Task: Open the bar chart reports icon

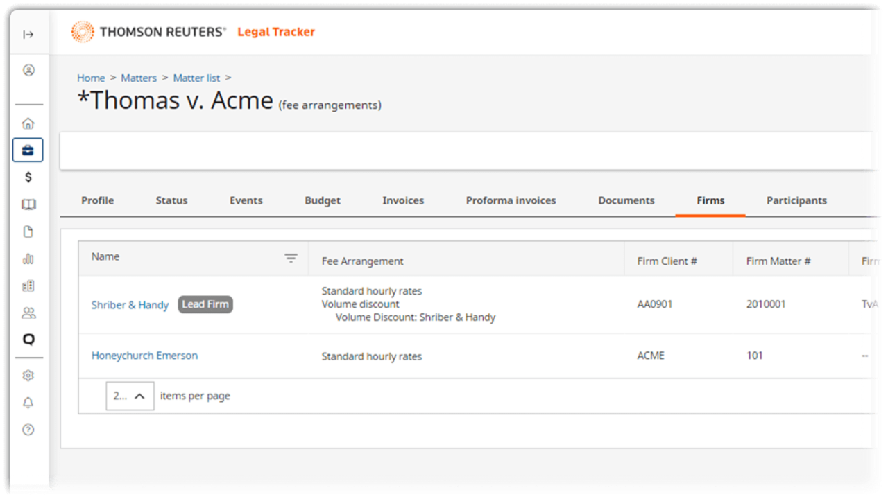Action: [28, 259]
